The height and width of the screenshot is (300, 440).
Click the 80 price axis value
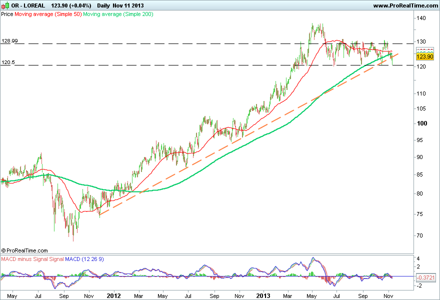click(x=419, y=193)
